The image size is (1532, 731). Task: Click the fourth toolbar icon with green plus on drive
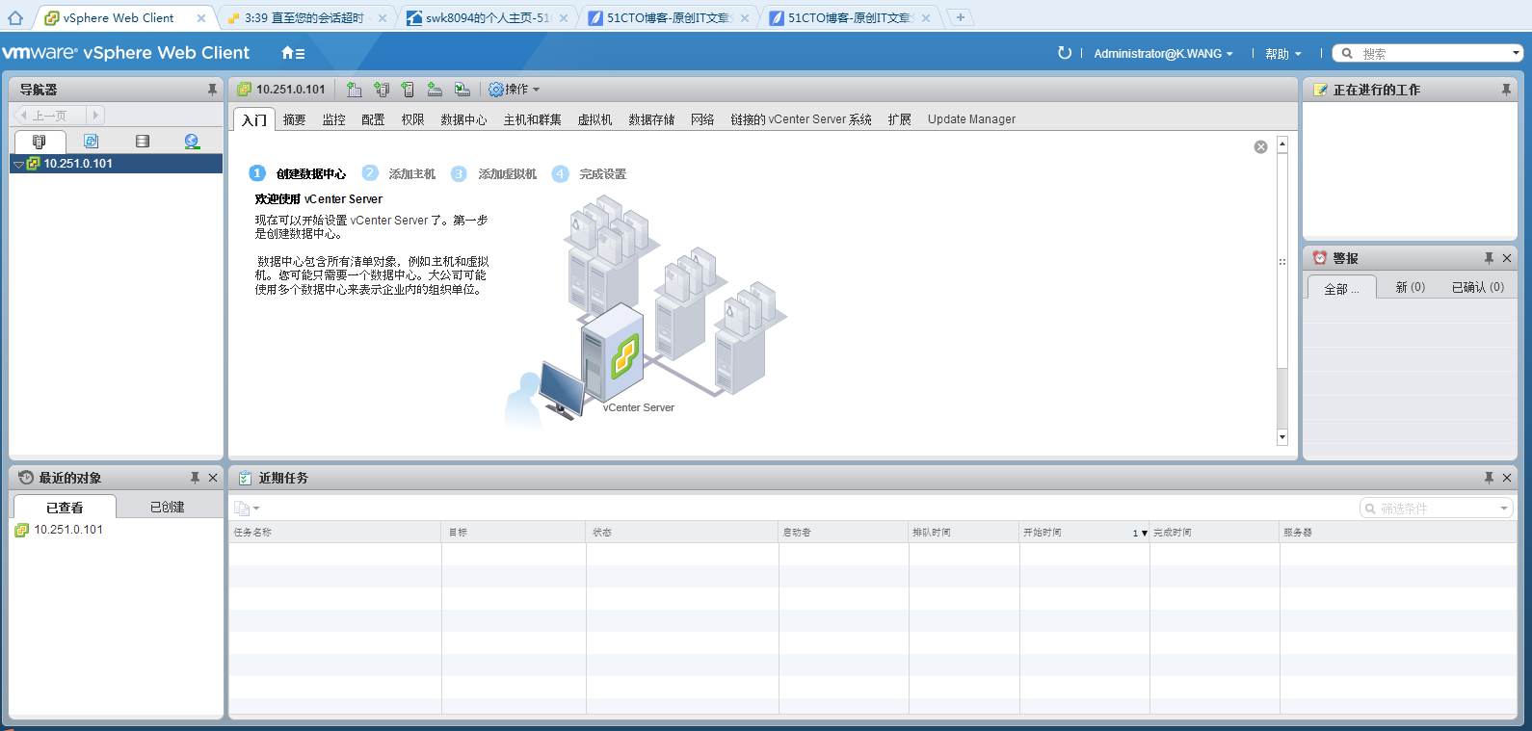pos(435,90)
